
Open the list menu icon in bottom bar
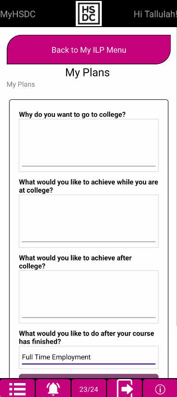click(x=17, y=388)
